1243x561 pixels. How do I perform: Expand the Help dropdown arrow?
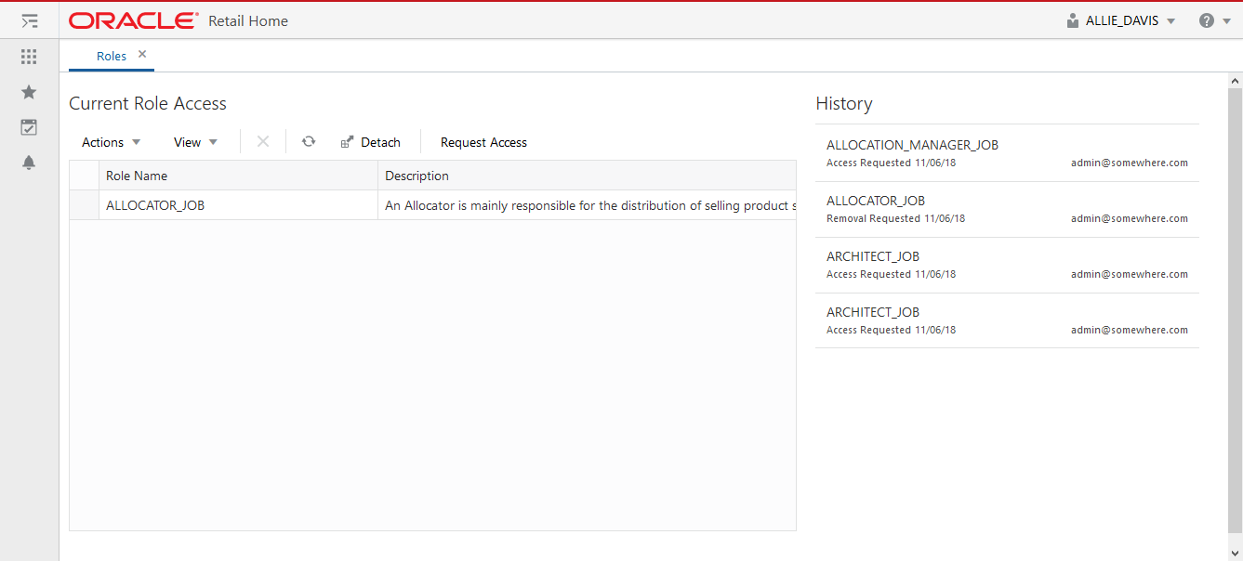(1226, 20)
